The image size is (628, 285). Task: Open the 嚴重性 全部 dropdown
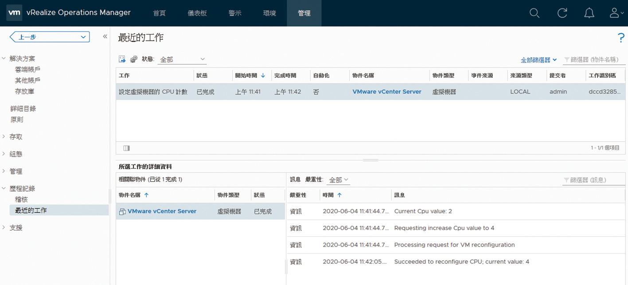click(338, 180)
